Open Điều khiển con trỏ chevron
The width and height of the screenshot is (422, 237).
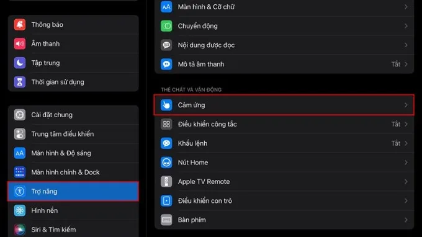406,200
